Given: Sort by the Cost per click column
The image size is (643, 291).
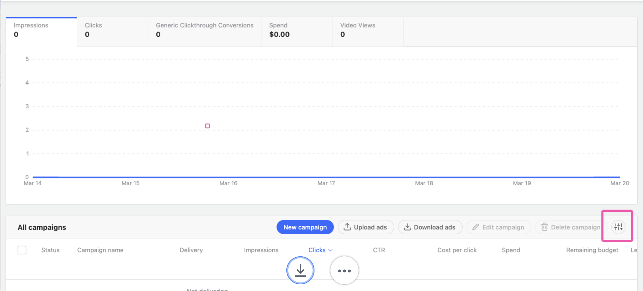Looking at the screenshot, I should 457,250.
